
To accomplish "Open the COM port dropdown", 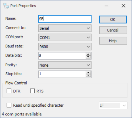I will pos(65,37).
